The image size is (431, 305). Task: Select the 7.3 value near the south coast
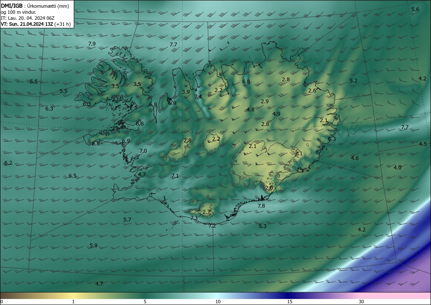(x=194, y=218)
